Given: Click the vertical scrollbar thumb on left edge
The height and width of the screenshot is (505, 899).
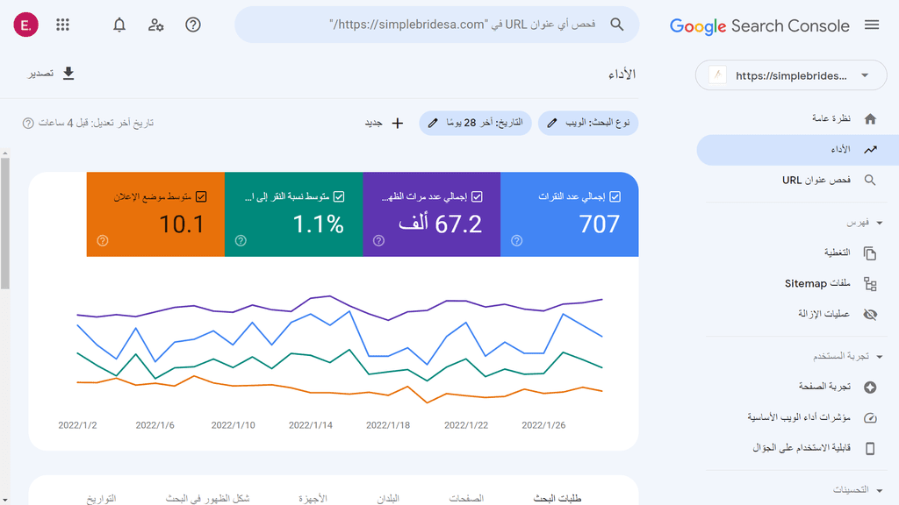Looking at the screenshot, I should tap(4, 224).
